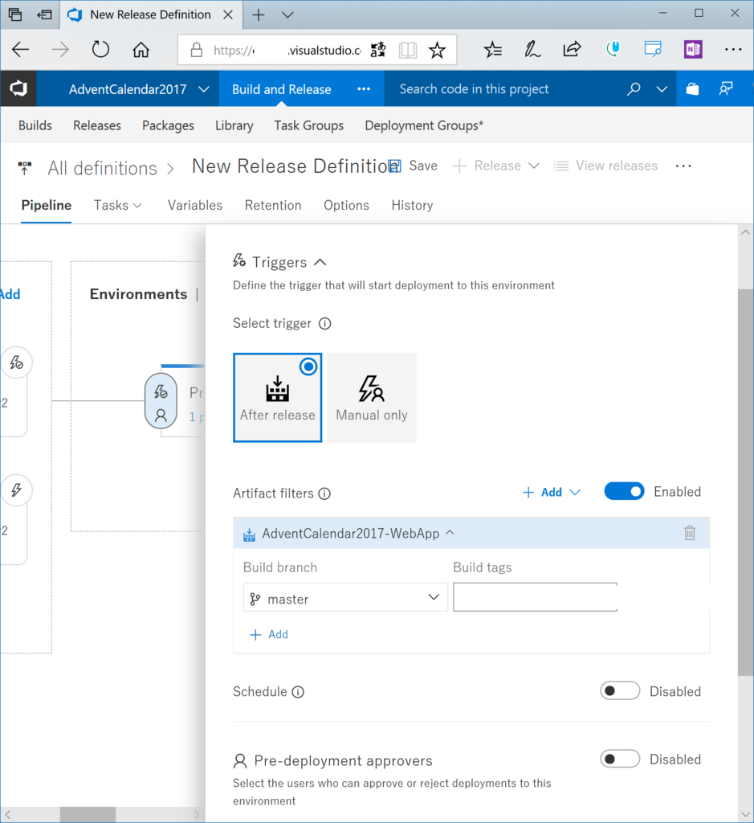
Task: Click the browser refresh icon
Action: tap(100, 50)
